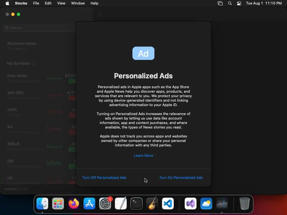This screenshot has height=215, width=287.
Task: Open the Window menu
Action: (x=78, y=3)
